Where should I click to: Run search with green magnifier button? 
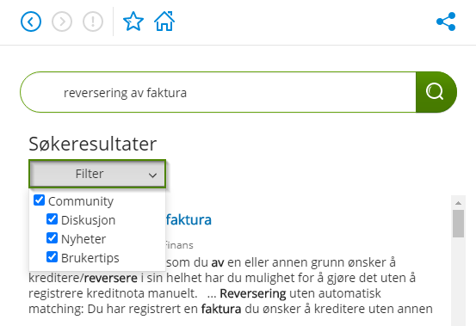point(436,92)
